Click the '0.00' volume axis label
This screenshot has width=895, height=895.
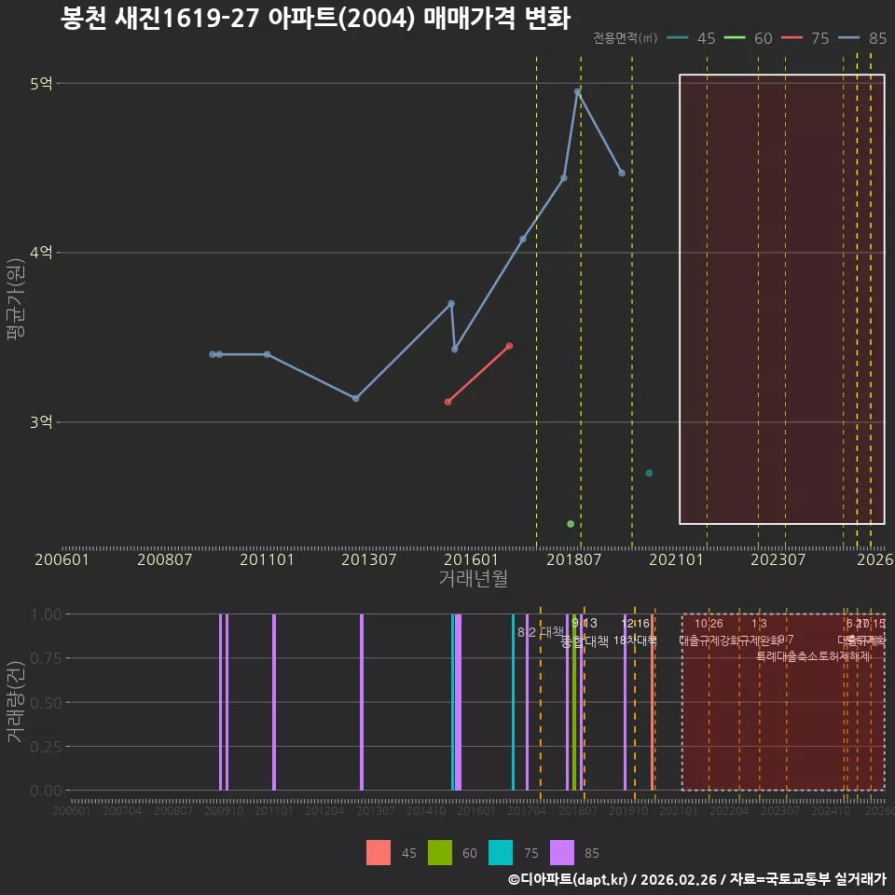click(47, 791)
